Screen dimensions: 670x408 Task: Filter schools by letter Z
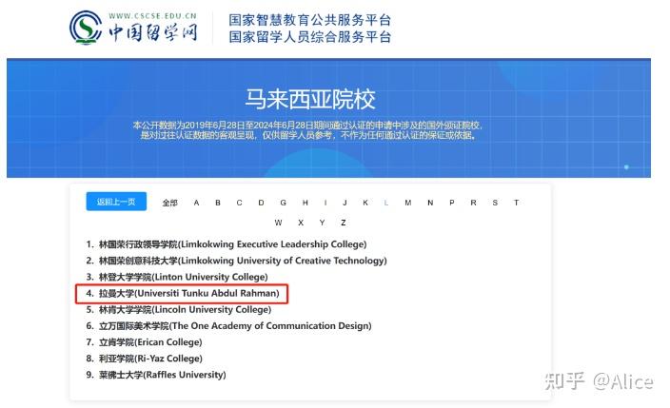tap(344, 223)
